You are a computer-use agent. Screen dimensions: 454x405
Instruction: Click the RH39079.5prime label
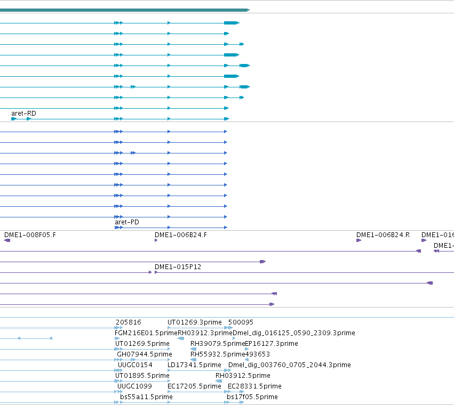218,344
